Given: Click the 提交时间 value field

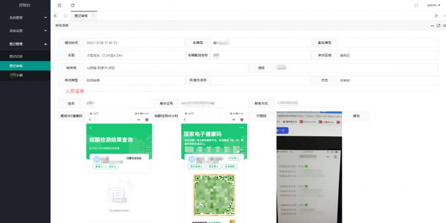Looking at the screenshot, I should click(131, 43).
